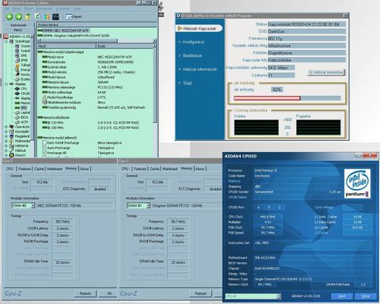Open Memory tab in right CPU-Z window
Viewport: 380px width, 304px height.
(x=187, y=169)
